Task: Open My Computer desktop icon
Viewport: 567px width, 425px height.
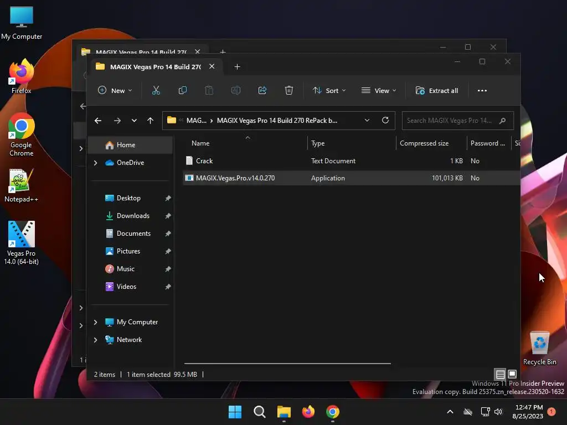Action: 22,22
